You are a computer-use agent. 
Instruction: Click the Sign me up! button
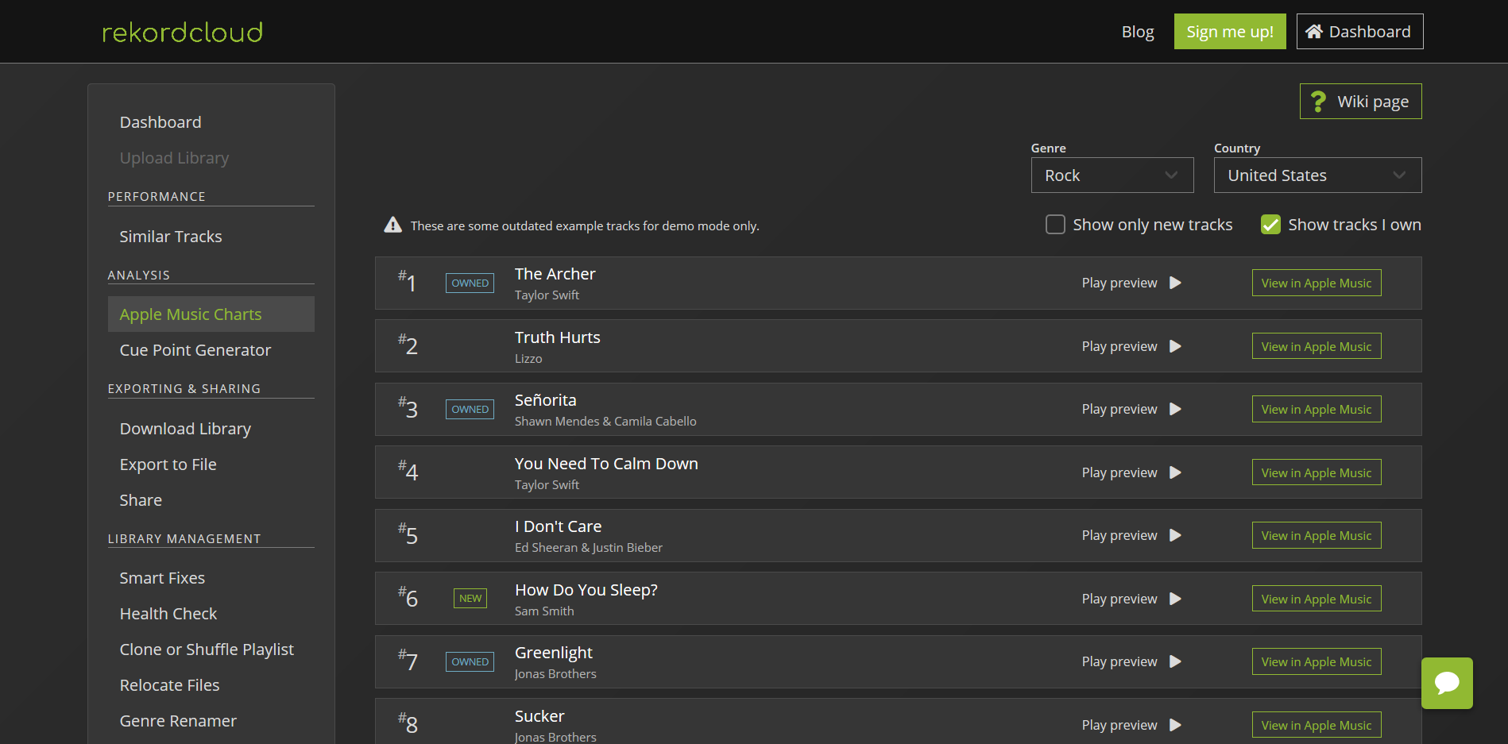click(x=1229, y=32)
